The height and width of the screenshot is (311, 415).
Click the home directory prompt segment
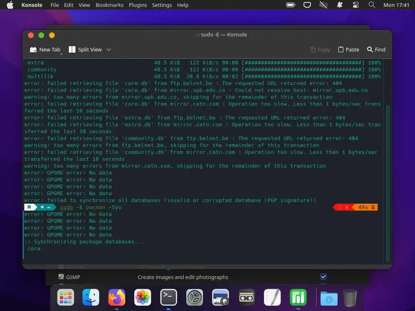point(45,207)
